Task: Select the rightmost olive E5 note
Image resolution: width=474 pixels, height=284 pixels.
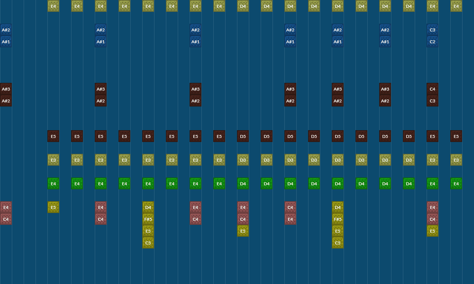Action: (433, 231)
